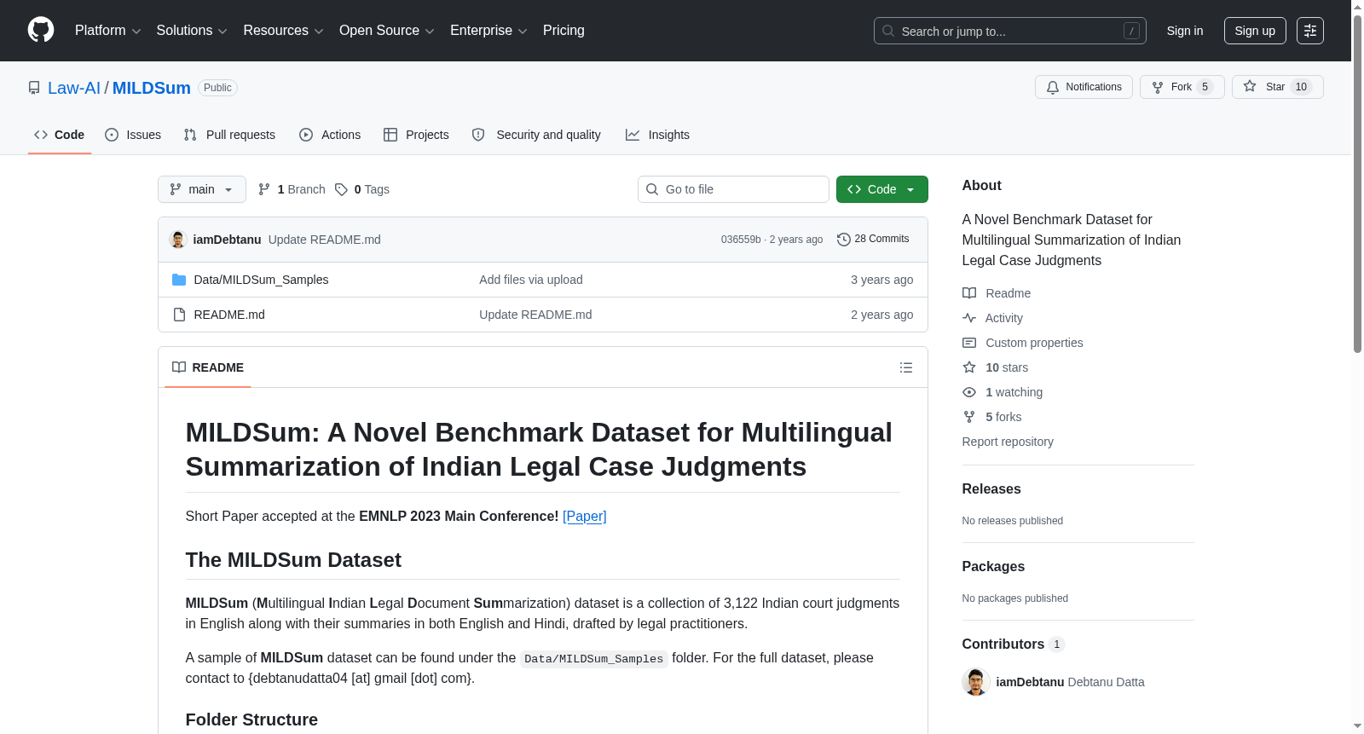Click the repository icon beside Law-AI
Screen dimensions: 1364x734
point(34,88)
